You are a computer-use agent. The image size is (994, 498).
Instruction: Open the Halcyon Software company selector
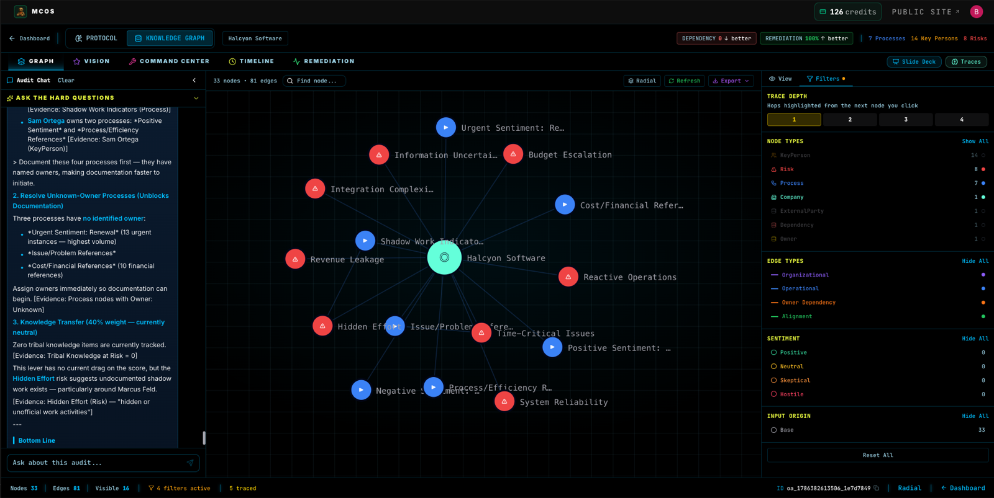click(255, 38)
